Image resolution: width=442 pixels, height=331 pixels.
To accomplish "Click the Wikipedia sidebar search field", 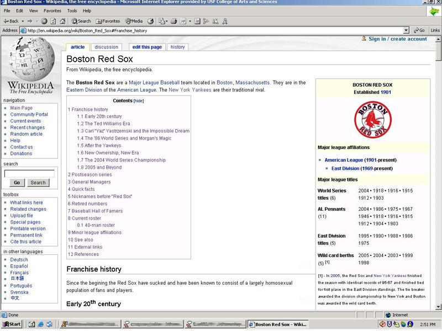I will click(29, 174).
